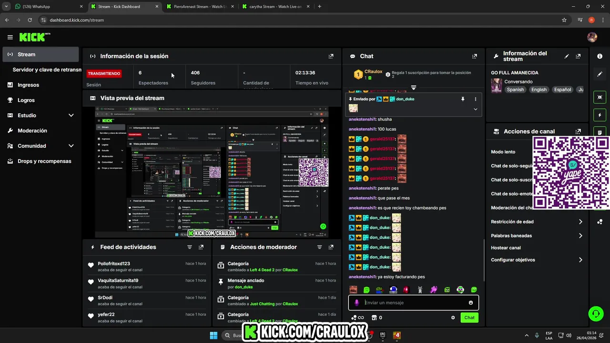Click the channel points icon below chat

pyautogui.click(x=354, y=318)
